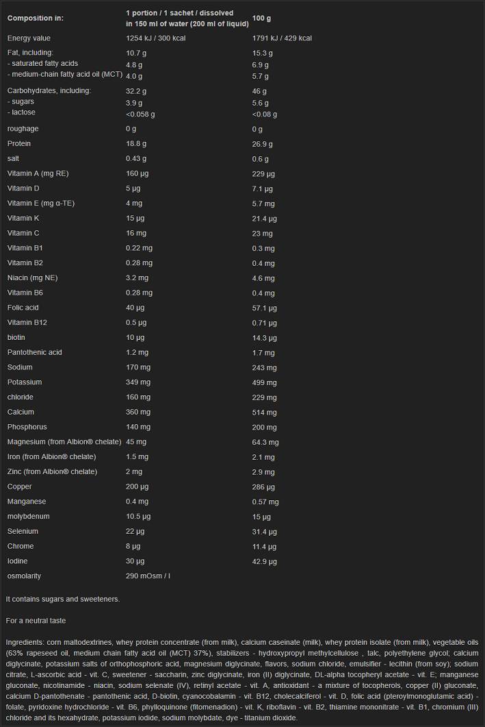This screenshot has width=485, height=727.
Task: Select the "Energy value" row label
Action: click(29, 38)
